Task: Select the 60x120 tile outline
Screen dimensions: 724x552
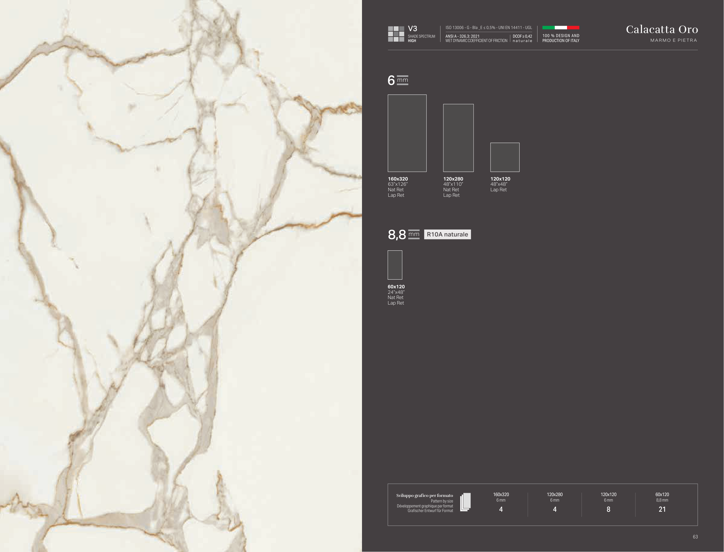Action: 395,265
